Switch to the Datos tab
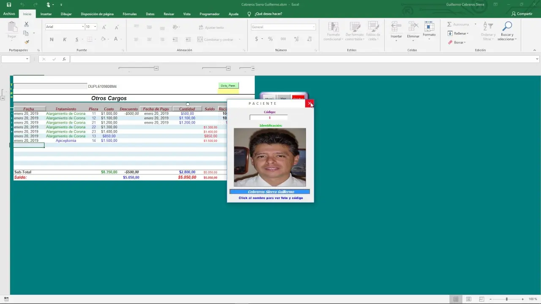541x304 pixels. point(150,14)
